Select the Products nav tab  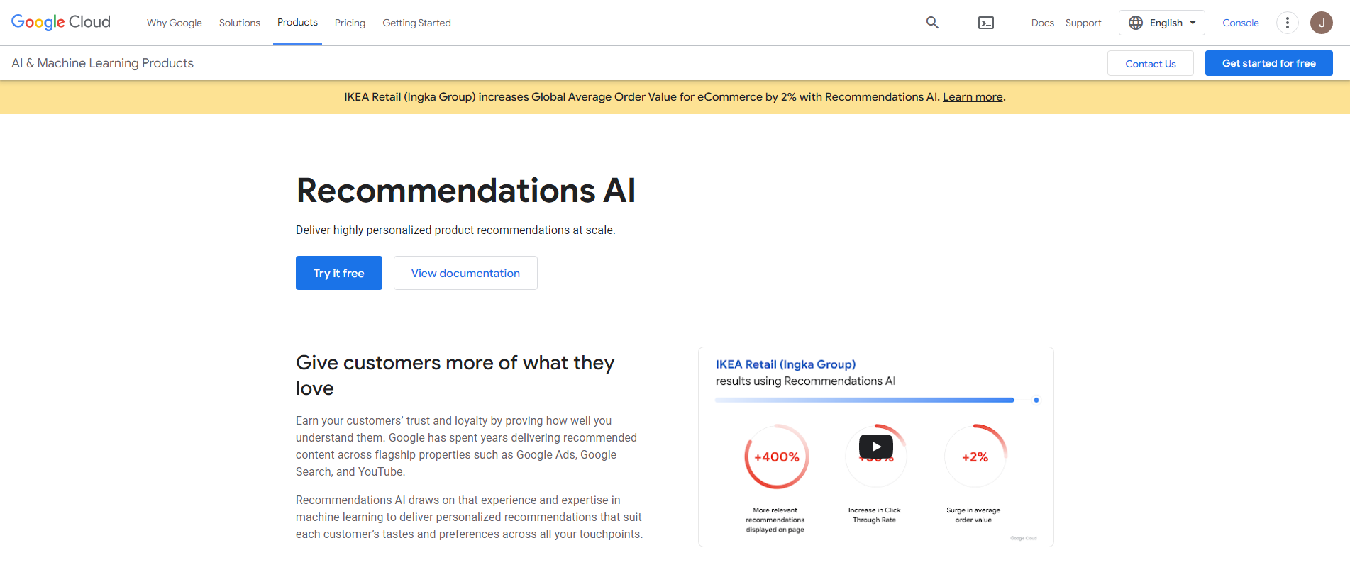click(297, 23)
